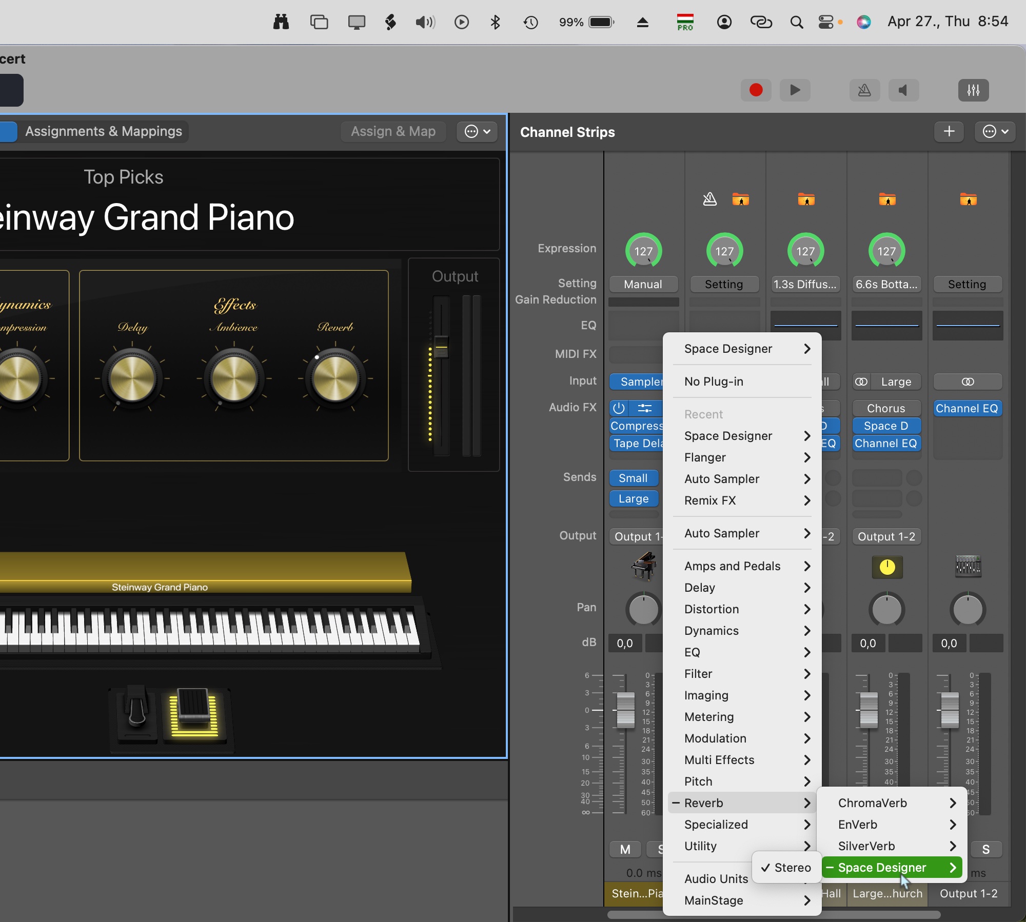Click the red Record button

[x=756, y=90]
